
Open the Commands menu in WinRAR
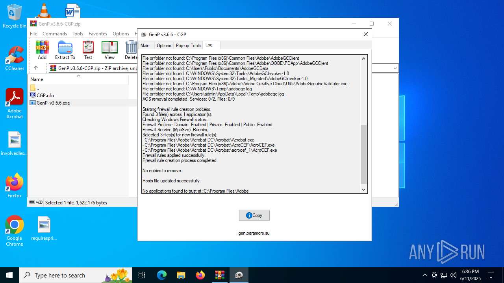[x=55, y=34]
